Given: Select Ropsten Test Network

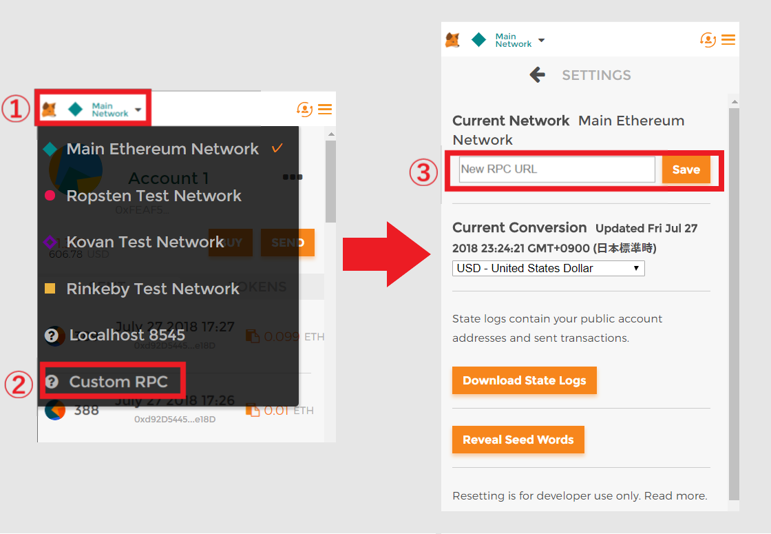Looking at the screenshot, I should [168, 196].
